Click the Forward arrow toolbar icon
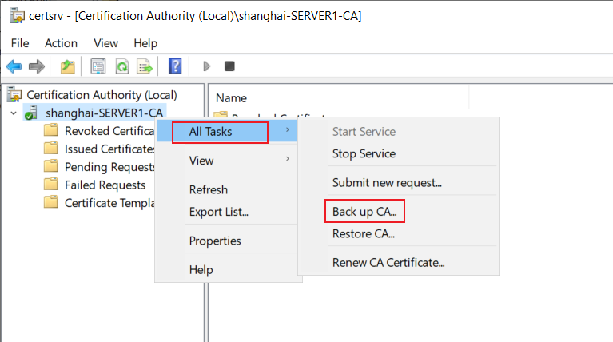Screen dimensions: 613x342 [x=37, y=66]
